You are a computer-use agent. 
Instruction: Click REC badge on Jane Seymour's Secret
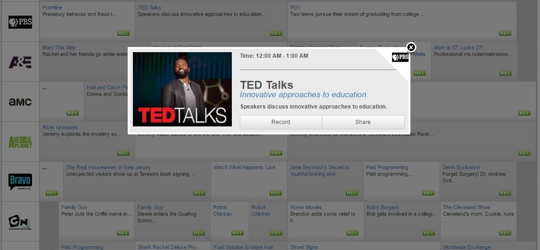pos(352,193)
